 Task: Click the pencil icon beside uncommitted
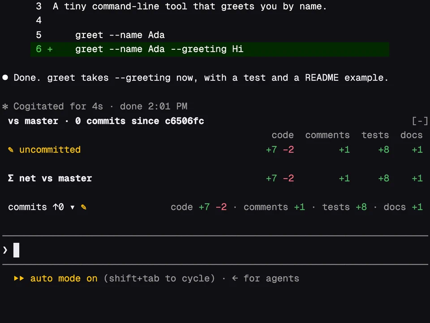(x=11, y=150)
